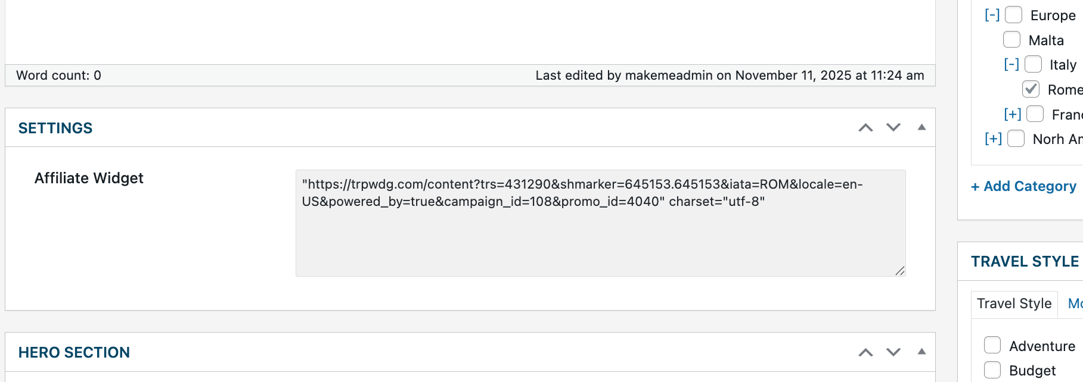Expand the France category subtree
Screen dimensions: 1083x382
pos(1012,114)
